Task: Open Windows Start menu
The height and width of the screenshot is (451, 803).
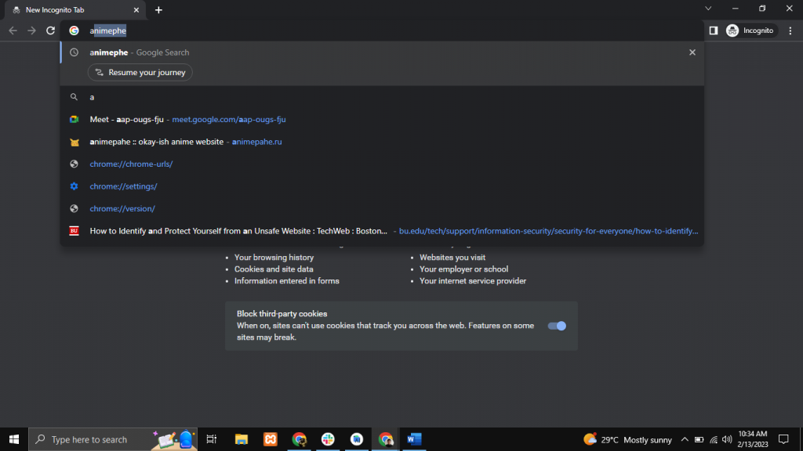Action: coord(14,439)
